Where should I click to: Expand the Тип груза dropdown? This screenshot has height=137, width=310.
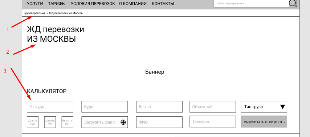coord(264,107)
